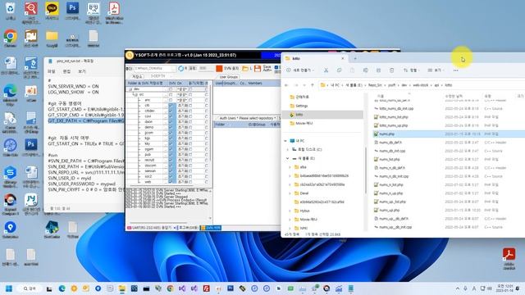Toggle SVN On checkbox for soc2 row
Image resolution: width=525 pixels, height=295 pixels.
[171, 177]
